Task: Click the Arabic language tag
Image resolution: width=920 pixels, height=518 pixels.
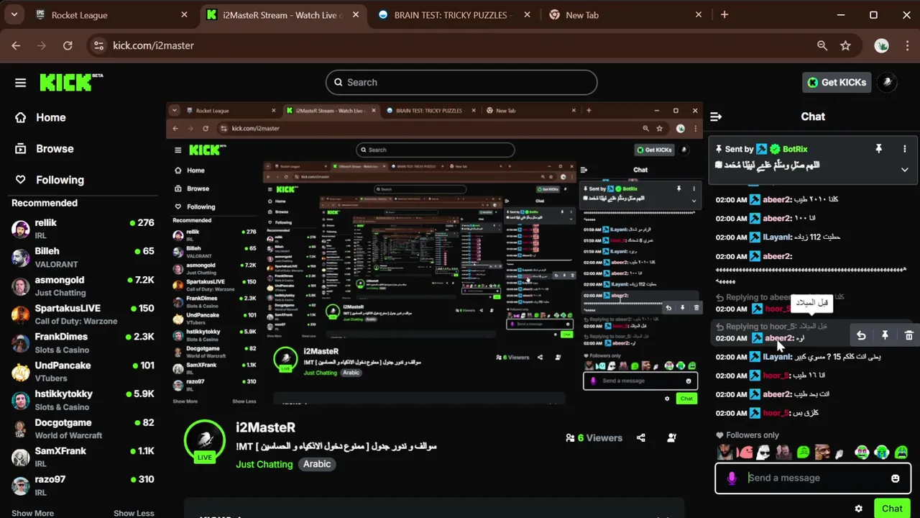Action: (x=317, y=464)
